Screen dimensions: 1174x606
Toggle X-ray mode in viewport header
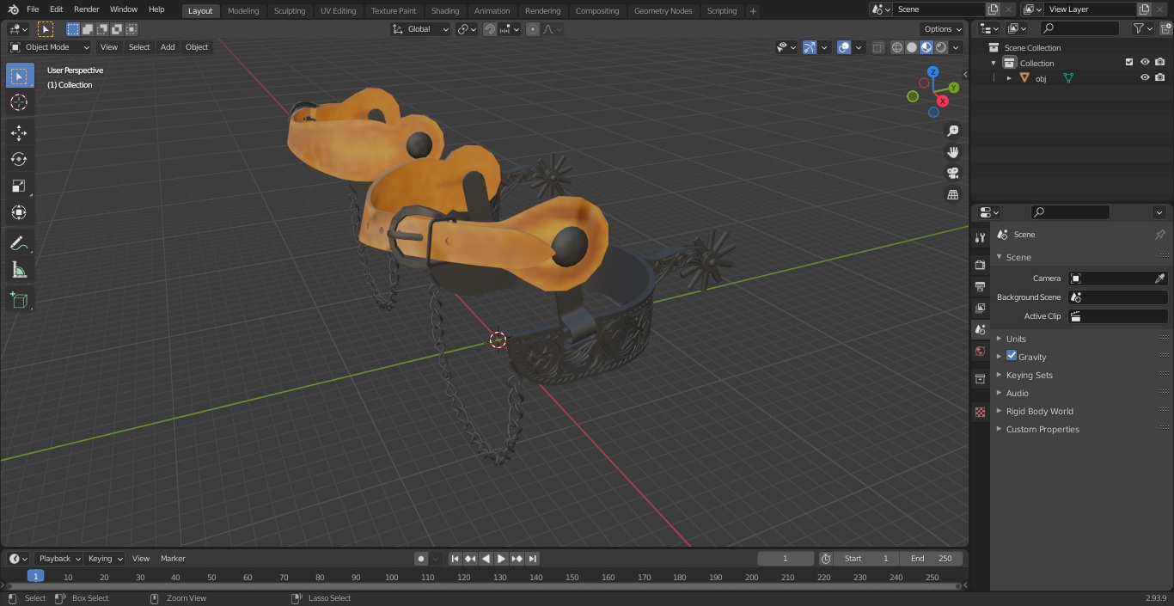coord(877,47)
